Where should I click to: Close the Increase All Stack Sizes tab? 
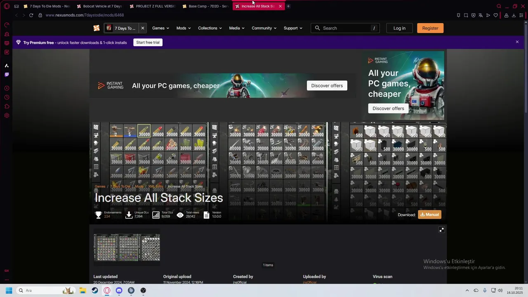click(280, 6)
